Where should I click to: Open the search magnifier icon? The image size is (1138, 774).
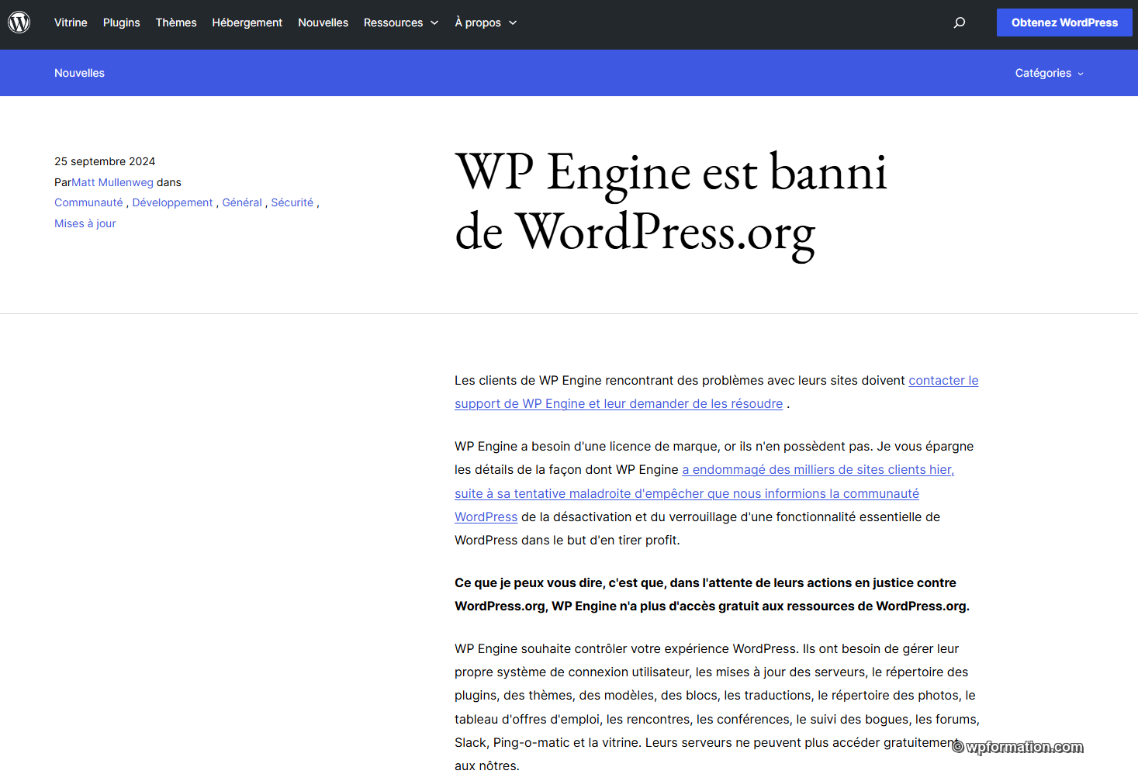[960, 22]
